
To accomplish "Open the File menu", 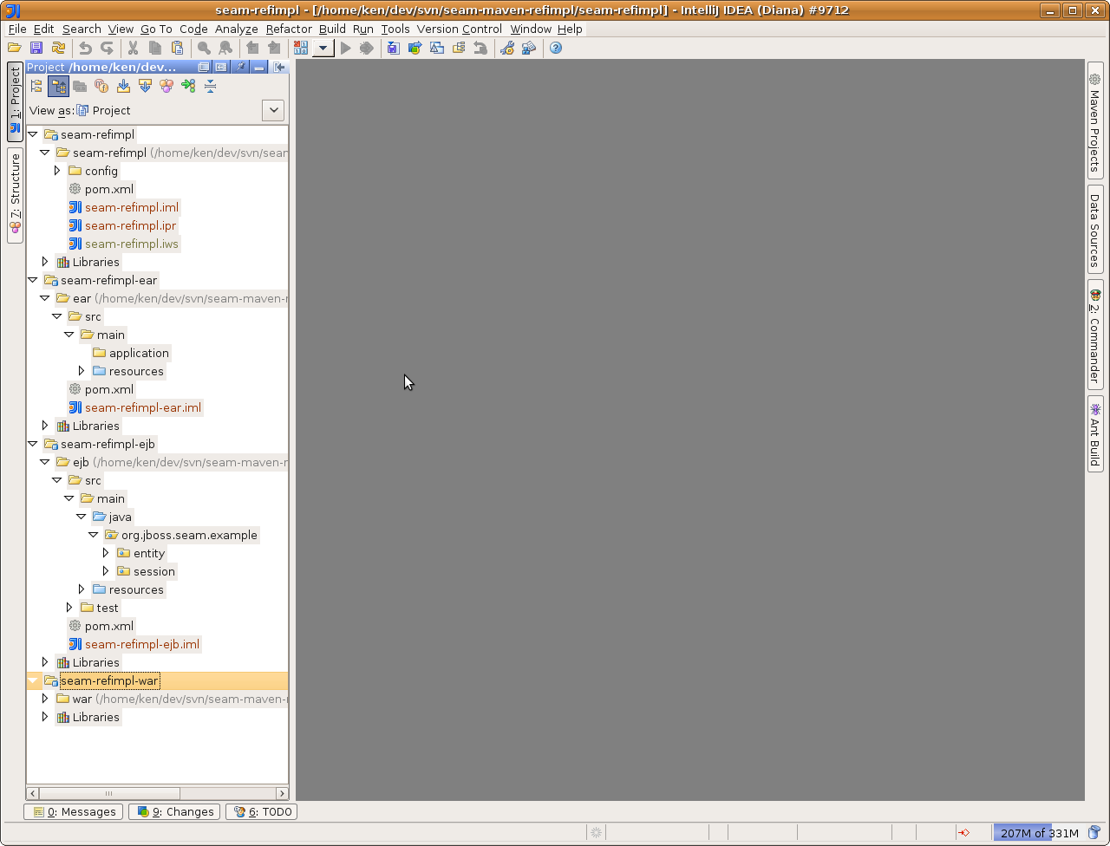I will click(x=17, y=29).
